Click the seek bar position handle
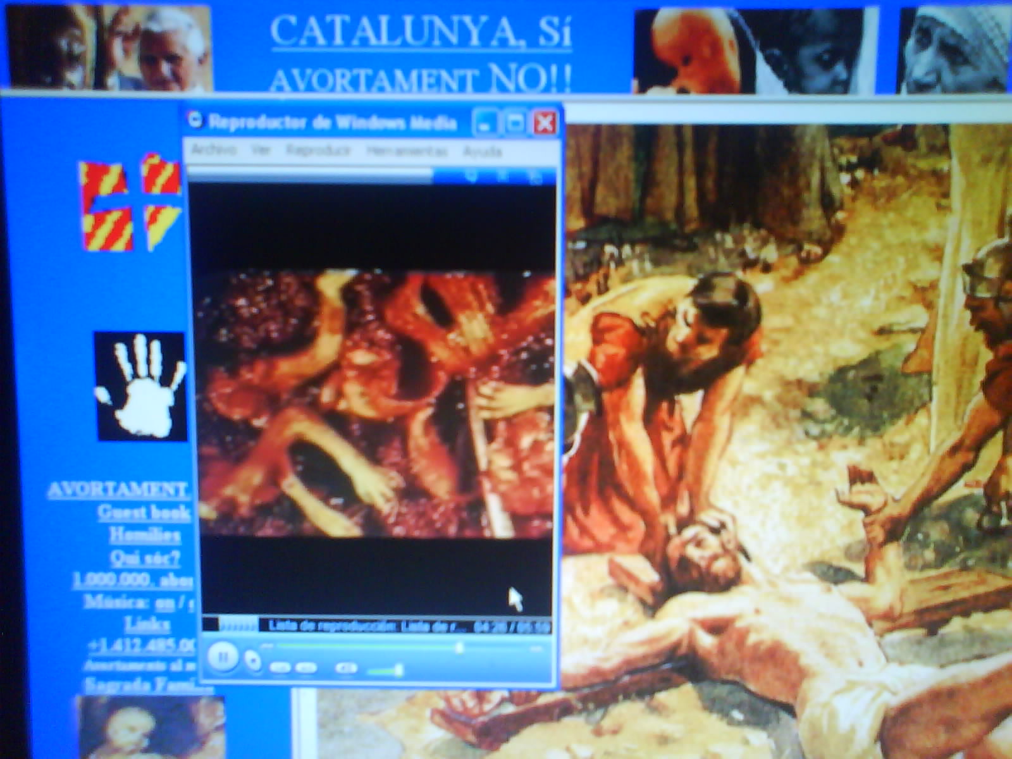Image resolution: width=1012 pixels, height=759 pixels. tap(459, 647)
